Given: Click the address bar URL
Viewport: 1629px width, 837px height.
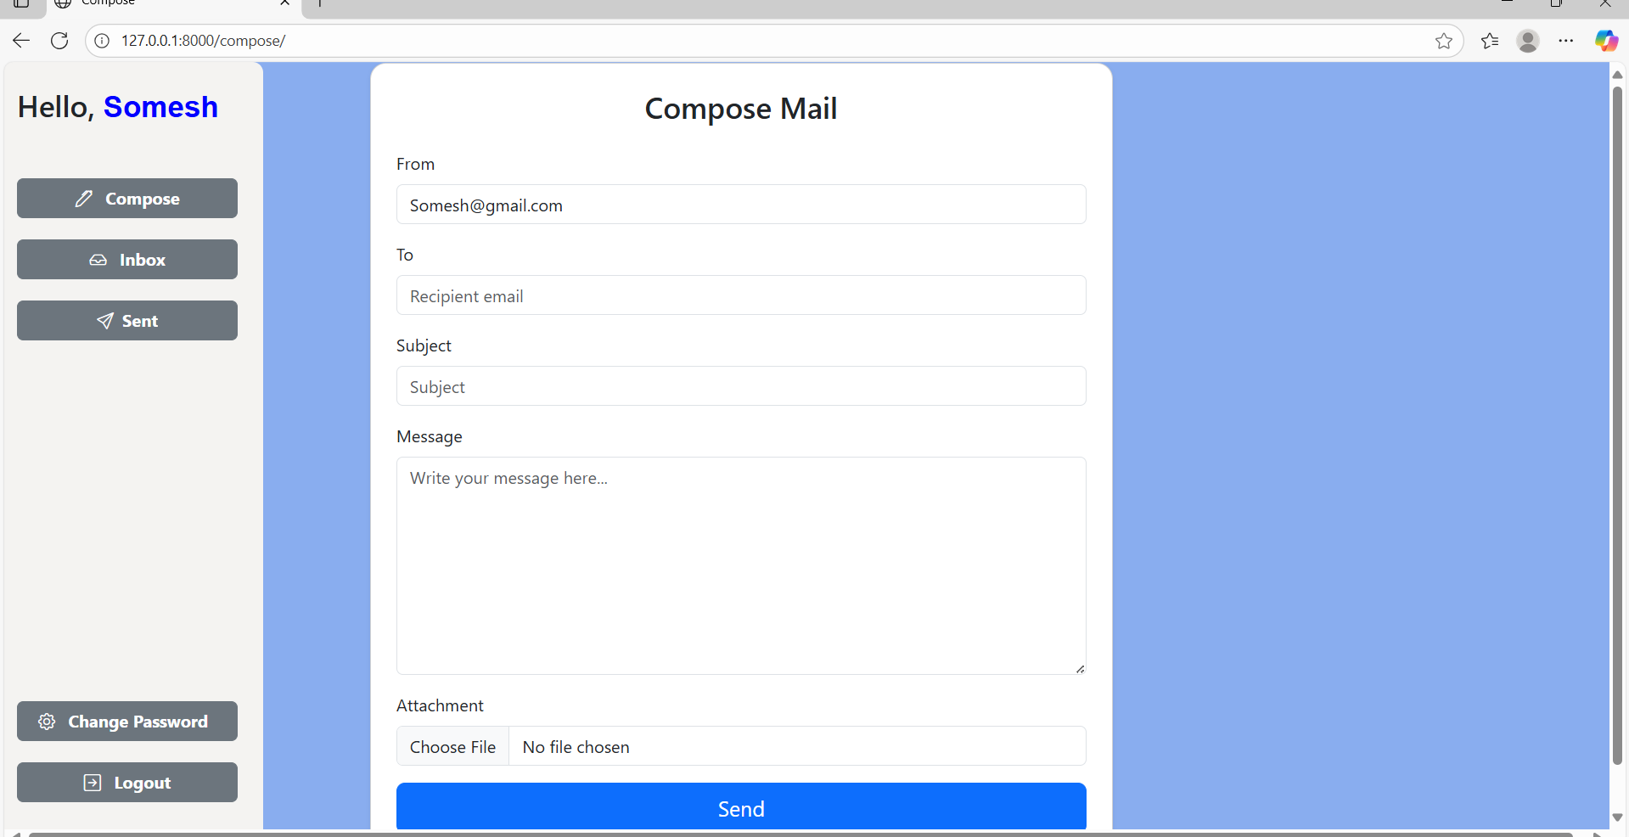Looking at the screenshot, I should pyautogui.click(x=204, y=41).
